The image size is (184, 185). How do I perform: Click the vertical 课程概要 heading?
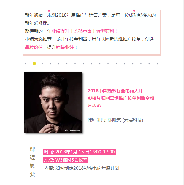click(x=32, y=162)
